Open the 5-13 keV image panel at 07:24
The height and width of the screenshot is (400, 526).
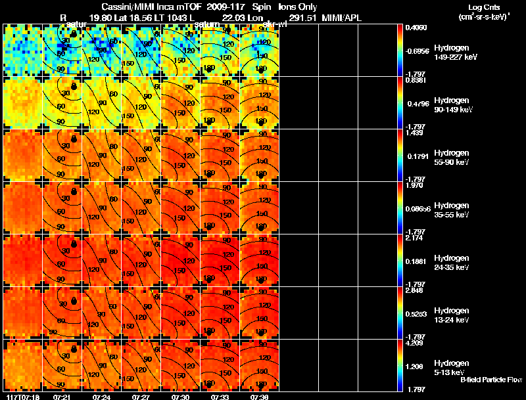tap(102, 365)
